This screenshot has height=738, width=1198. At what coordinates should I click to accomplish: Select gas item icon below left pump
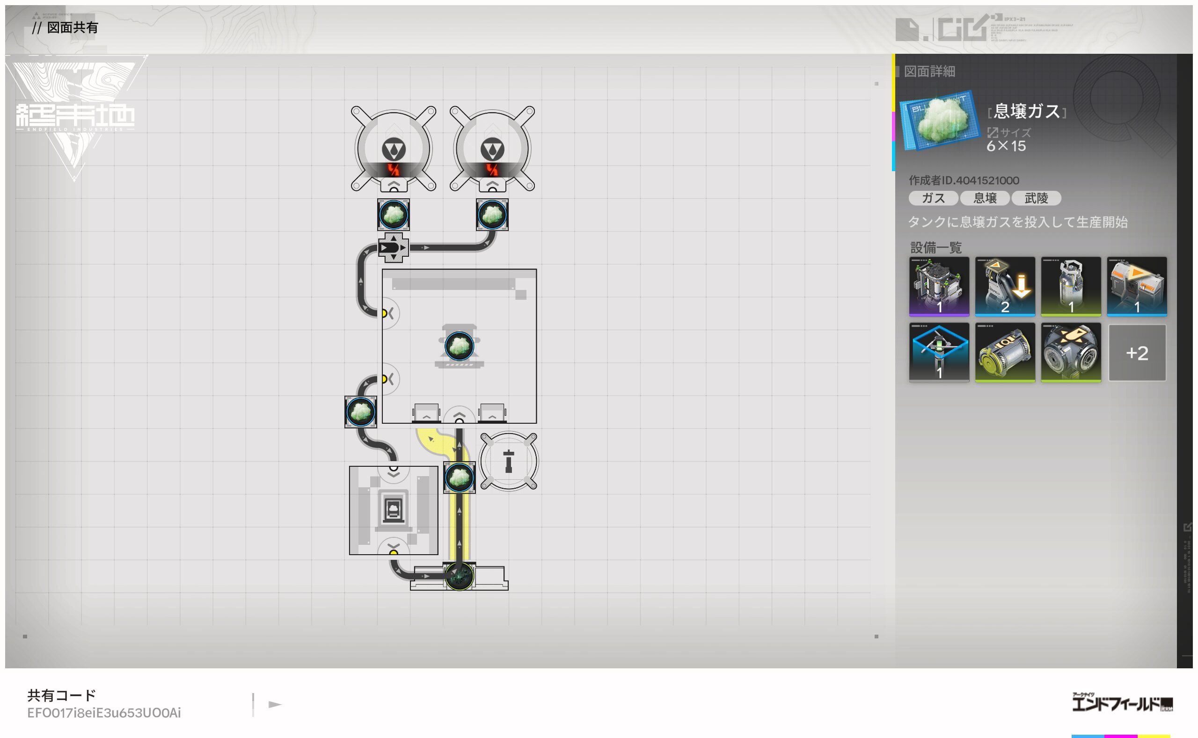point(394,215)
